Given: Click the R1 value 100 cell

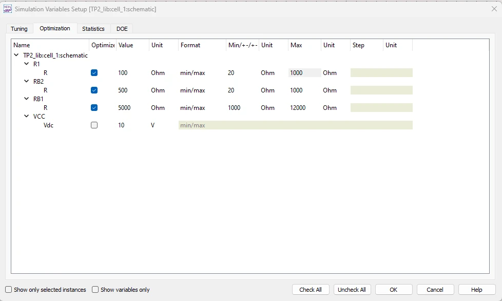Looking at the screenshot, I should coord(132,73).
